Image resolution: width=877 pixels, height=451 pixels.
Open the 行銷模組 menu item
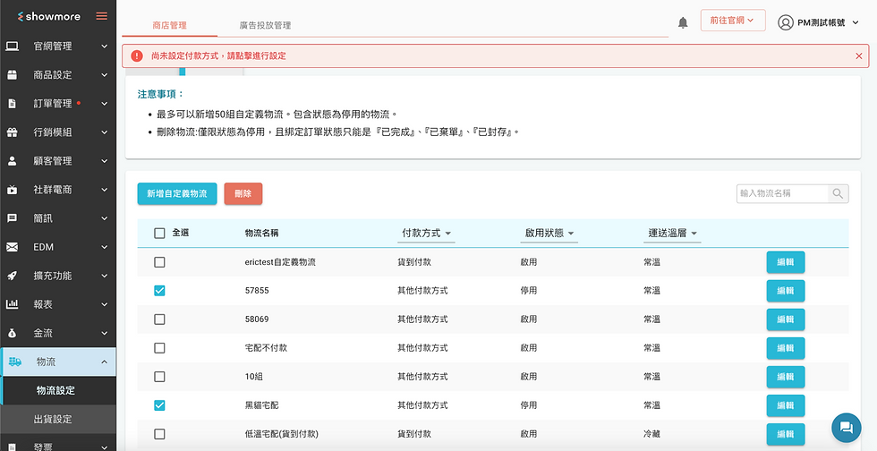58,132
